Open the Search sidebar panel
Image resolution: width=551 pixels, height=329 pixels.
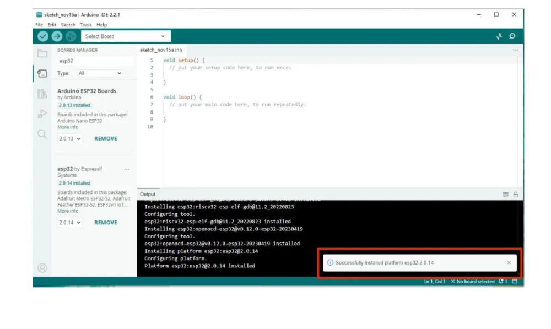click(x=42, y=134)
